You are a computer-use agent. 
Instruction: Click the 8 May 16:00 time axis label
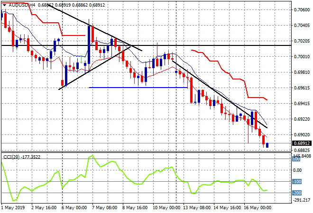(135, 208)
